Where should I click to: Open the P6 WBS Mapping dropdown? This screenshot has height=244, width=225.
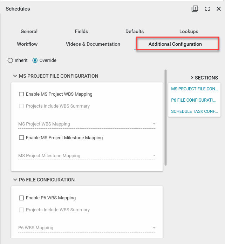[x=87, y=228]
